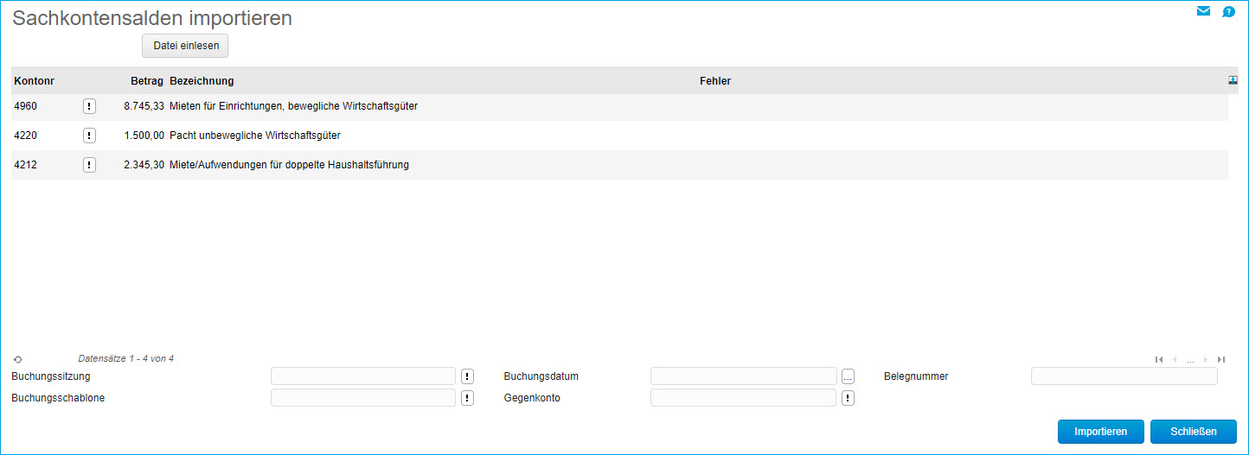1249x455 pixels.
Task: Go to previous page of records
Action: 1175,359
